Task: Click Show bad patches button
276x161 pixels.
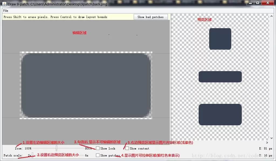Action: pyautogui.click(x=150, y=17)
